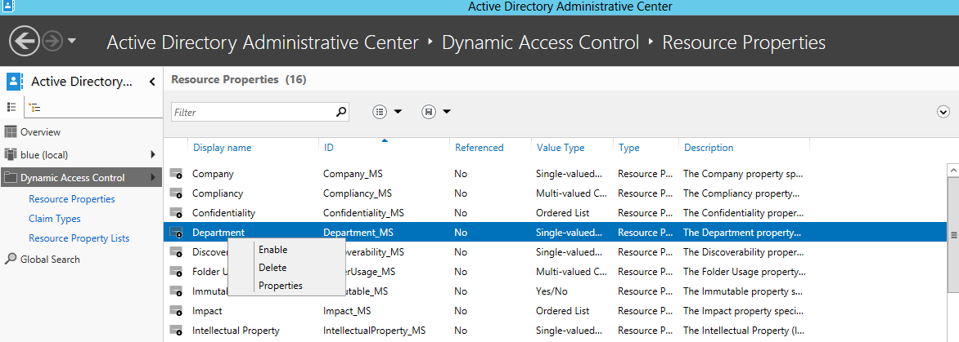Screen dimensions: 959x342
Task: Click the Intellectual Property row icon
Action: coord(176,330)
